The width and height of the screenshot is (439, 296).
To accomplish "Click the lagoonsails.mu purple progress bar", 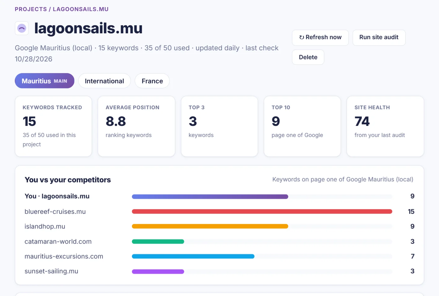I will tap(210, 197).
